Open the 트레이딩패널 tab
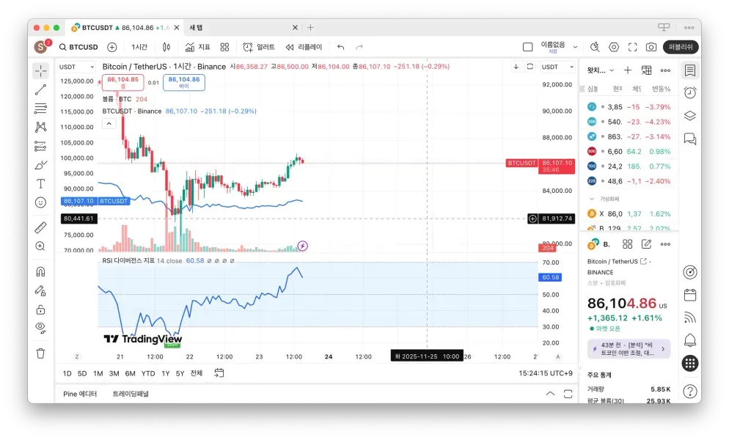Viewport: 729px width, 440px height. tap(131, 394)
